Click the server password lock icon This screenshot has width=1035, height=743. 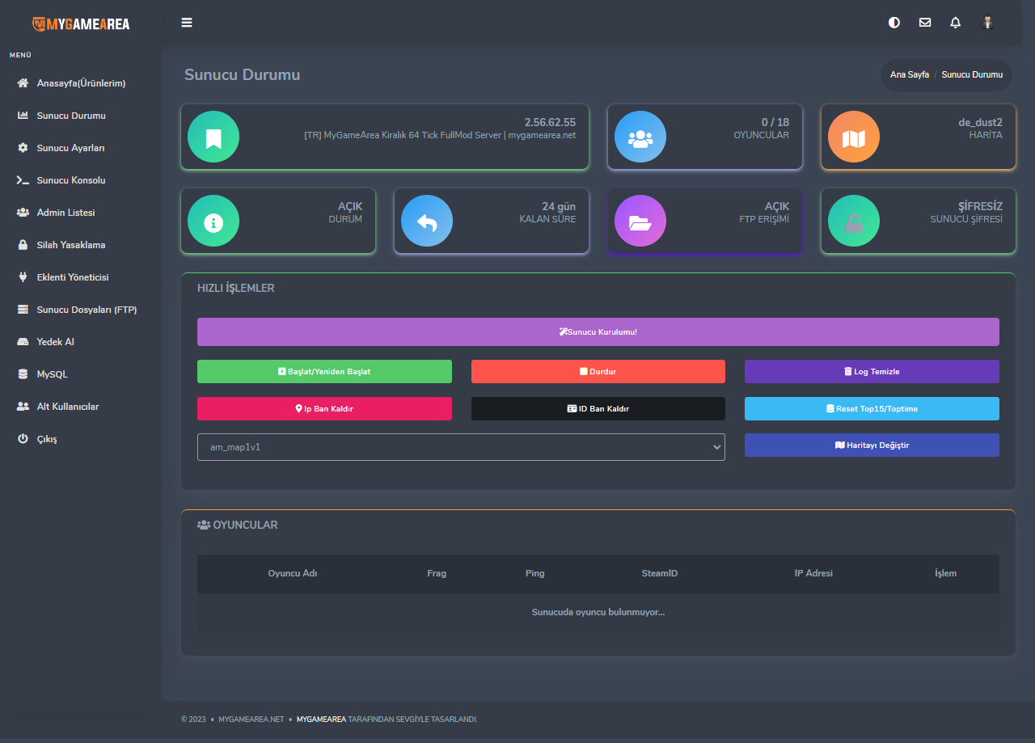click(854, 221)
